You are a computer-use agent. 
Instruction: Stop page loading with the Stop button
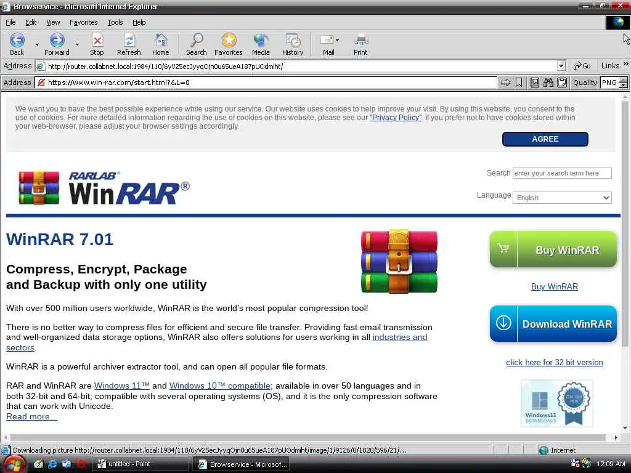97,44
